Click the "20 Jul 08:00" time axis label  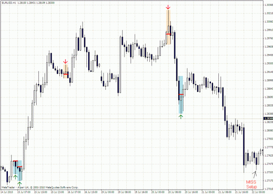(x=175, y=192)
